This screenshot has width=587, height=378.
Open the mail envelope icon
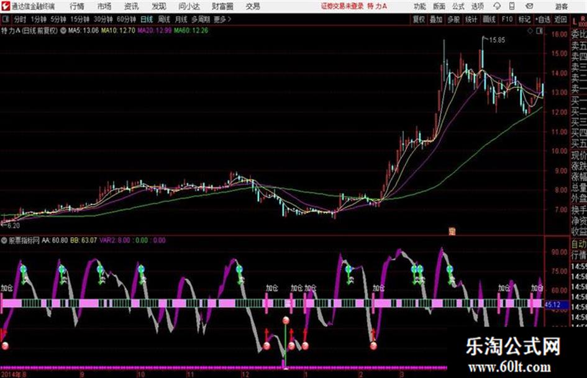click(x=529, y=6)
